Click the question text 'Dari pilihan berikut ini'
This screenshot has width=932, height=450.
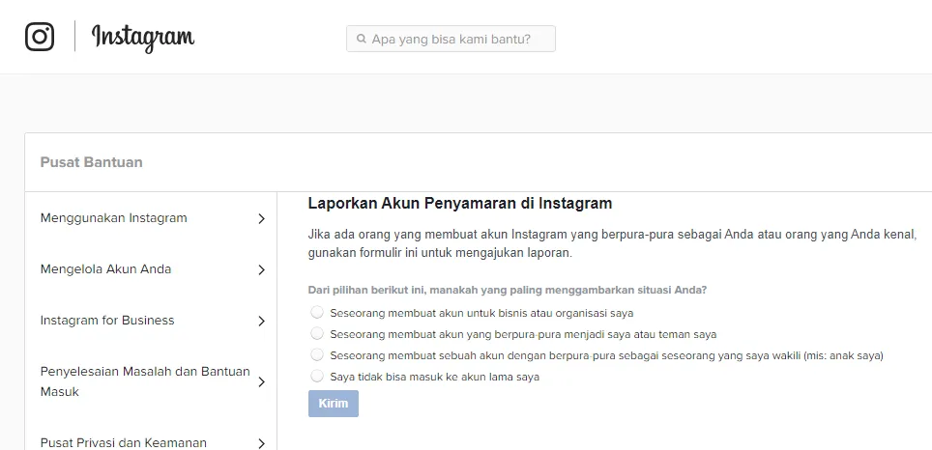pyautogui.click(x=507, y=291)
